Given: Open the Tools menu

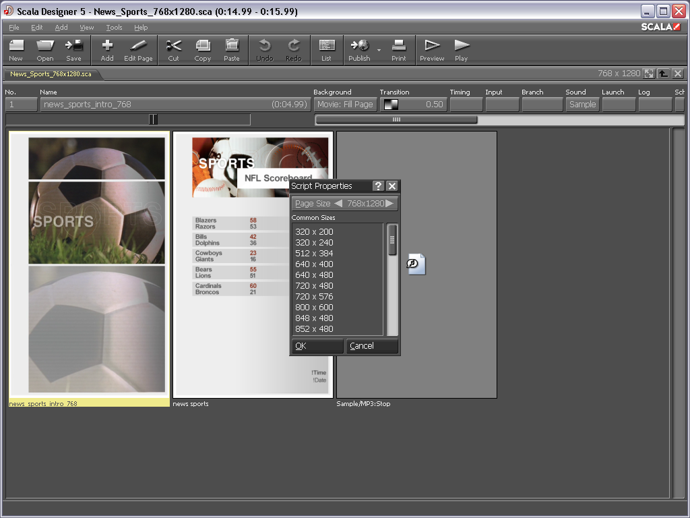Looking at the screenshot, I should tap(114, 28).
